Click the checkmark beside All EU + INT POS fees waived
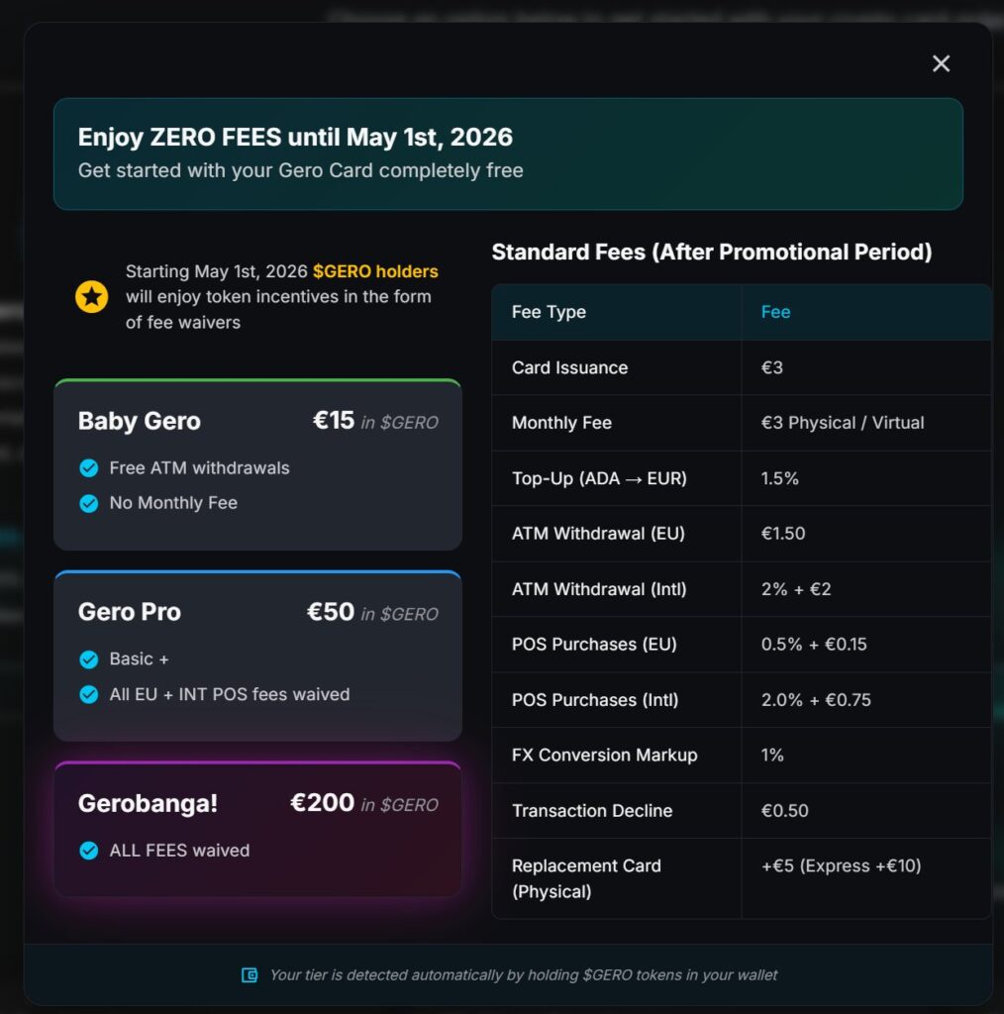 pos(89,695)
